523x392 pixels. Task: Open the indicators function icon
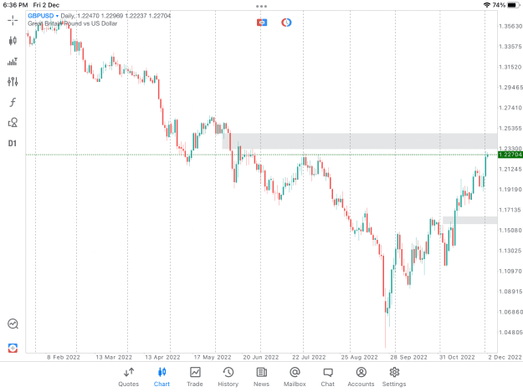click(x=13, y=102)
